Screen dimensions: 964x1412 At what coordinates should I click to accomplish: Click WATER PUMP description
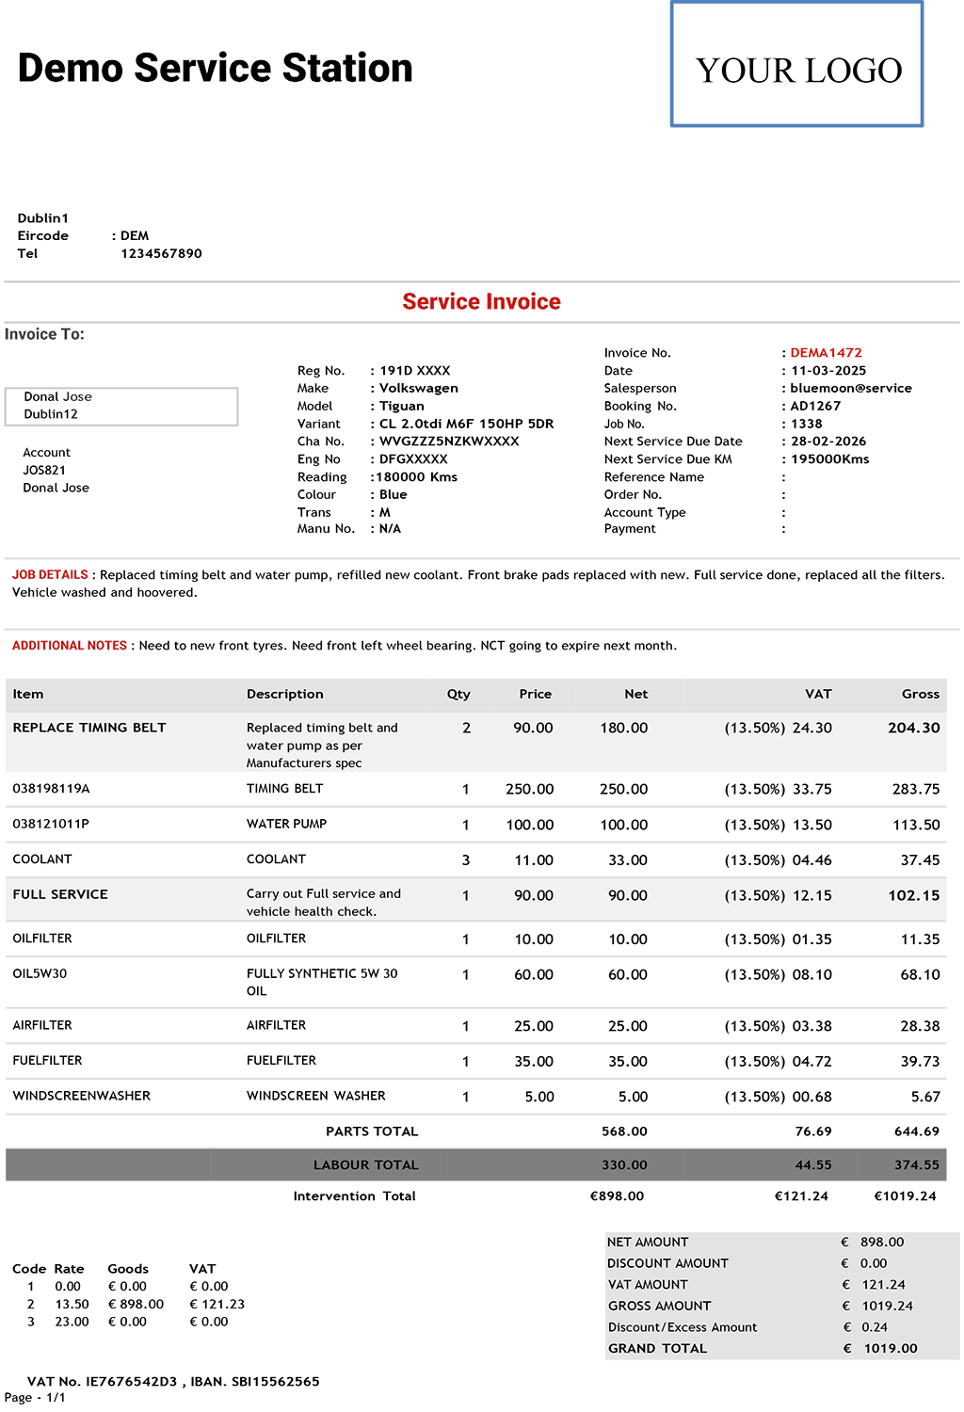tap(286, 824)
